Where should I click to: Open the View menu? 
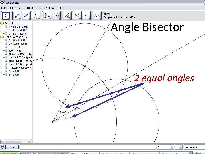(x=18, y=8)
